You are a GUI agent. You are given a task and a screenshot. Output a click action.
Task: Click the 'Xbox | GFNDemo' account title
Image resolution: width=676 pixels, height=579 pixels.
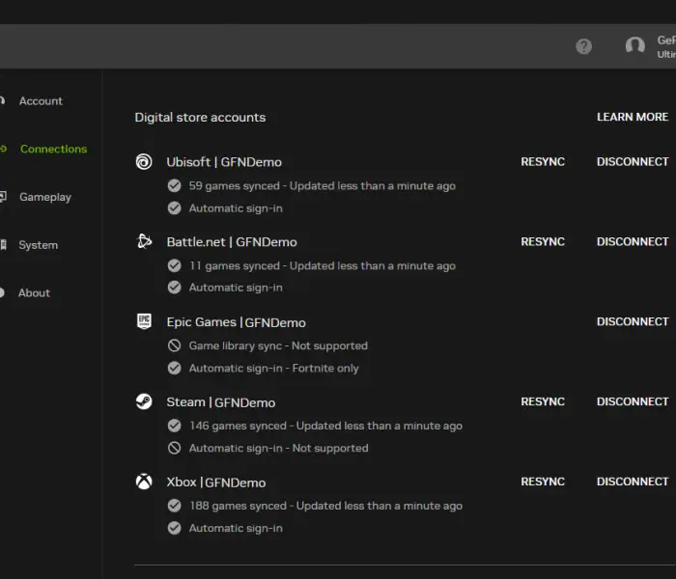pyautogui.click(x=216, y=482)
